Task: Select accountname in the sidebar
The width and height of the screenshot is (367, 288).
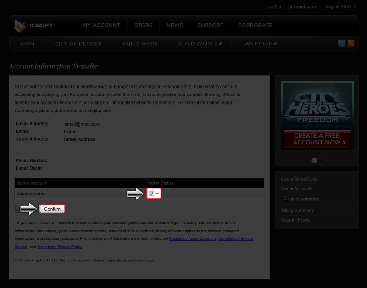Action: tap(305, 199)
